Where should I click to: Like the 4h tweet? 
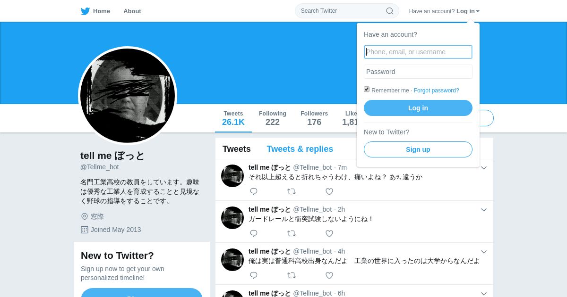(x=329, y=275)
